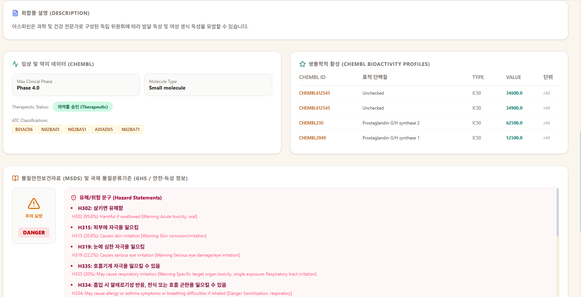This screenshot has height=297, width=581.
Task: Click the A01AD05 ATC classification tag
Action: pos(104,129)
